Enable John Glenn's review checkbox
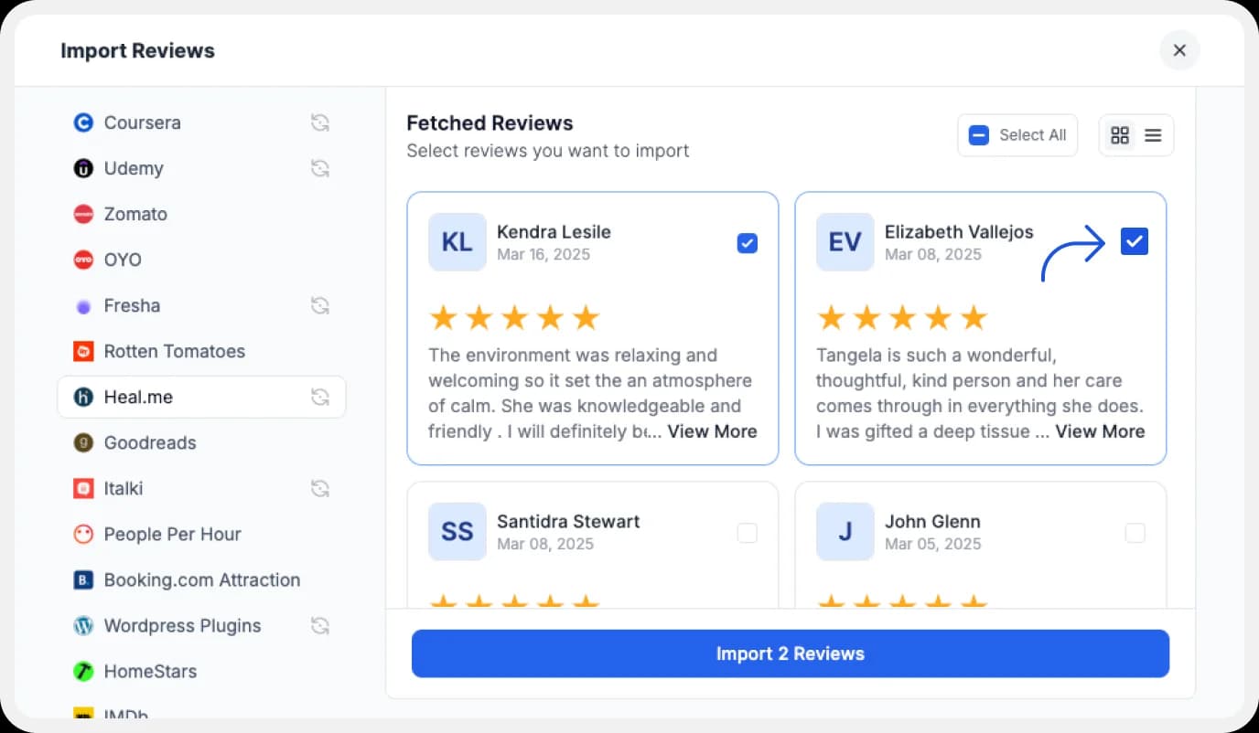Screen dimensions: 1259x733 click(x=1135, y=533)
